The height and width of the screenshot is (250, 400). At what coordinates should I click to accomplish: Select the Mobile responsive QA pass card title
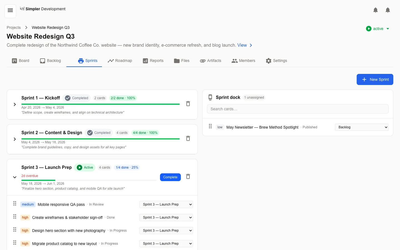[61, 204]
